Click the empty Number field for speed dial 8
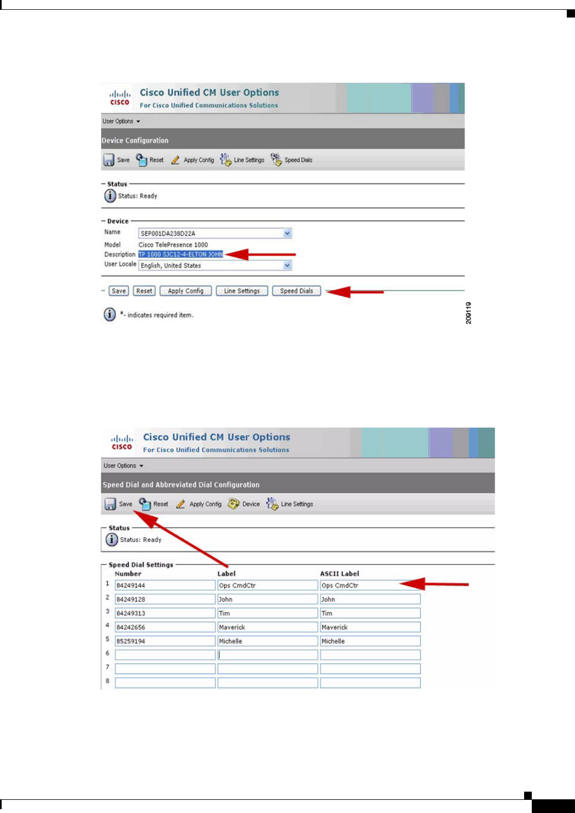Screen dimensions: 575x813 tap(165, 683)
